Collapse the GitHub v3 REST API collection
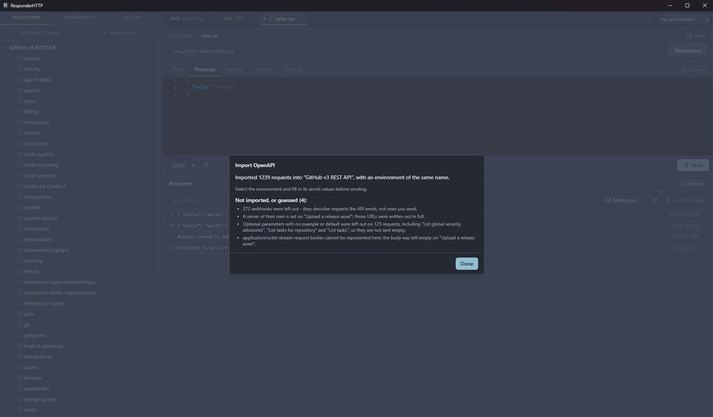This screenshot has height=417, width=713. tap(5, 48)
